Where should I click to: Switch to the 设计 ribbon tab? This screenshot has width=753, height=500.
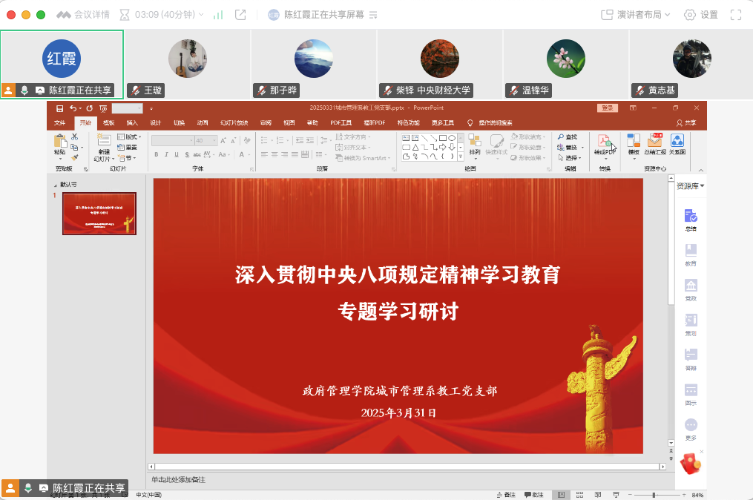coord(155,123)
